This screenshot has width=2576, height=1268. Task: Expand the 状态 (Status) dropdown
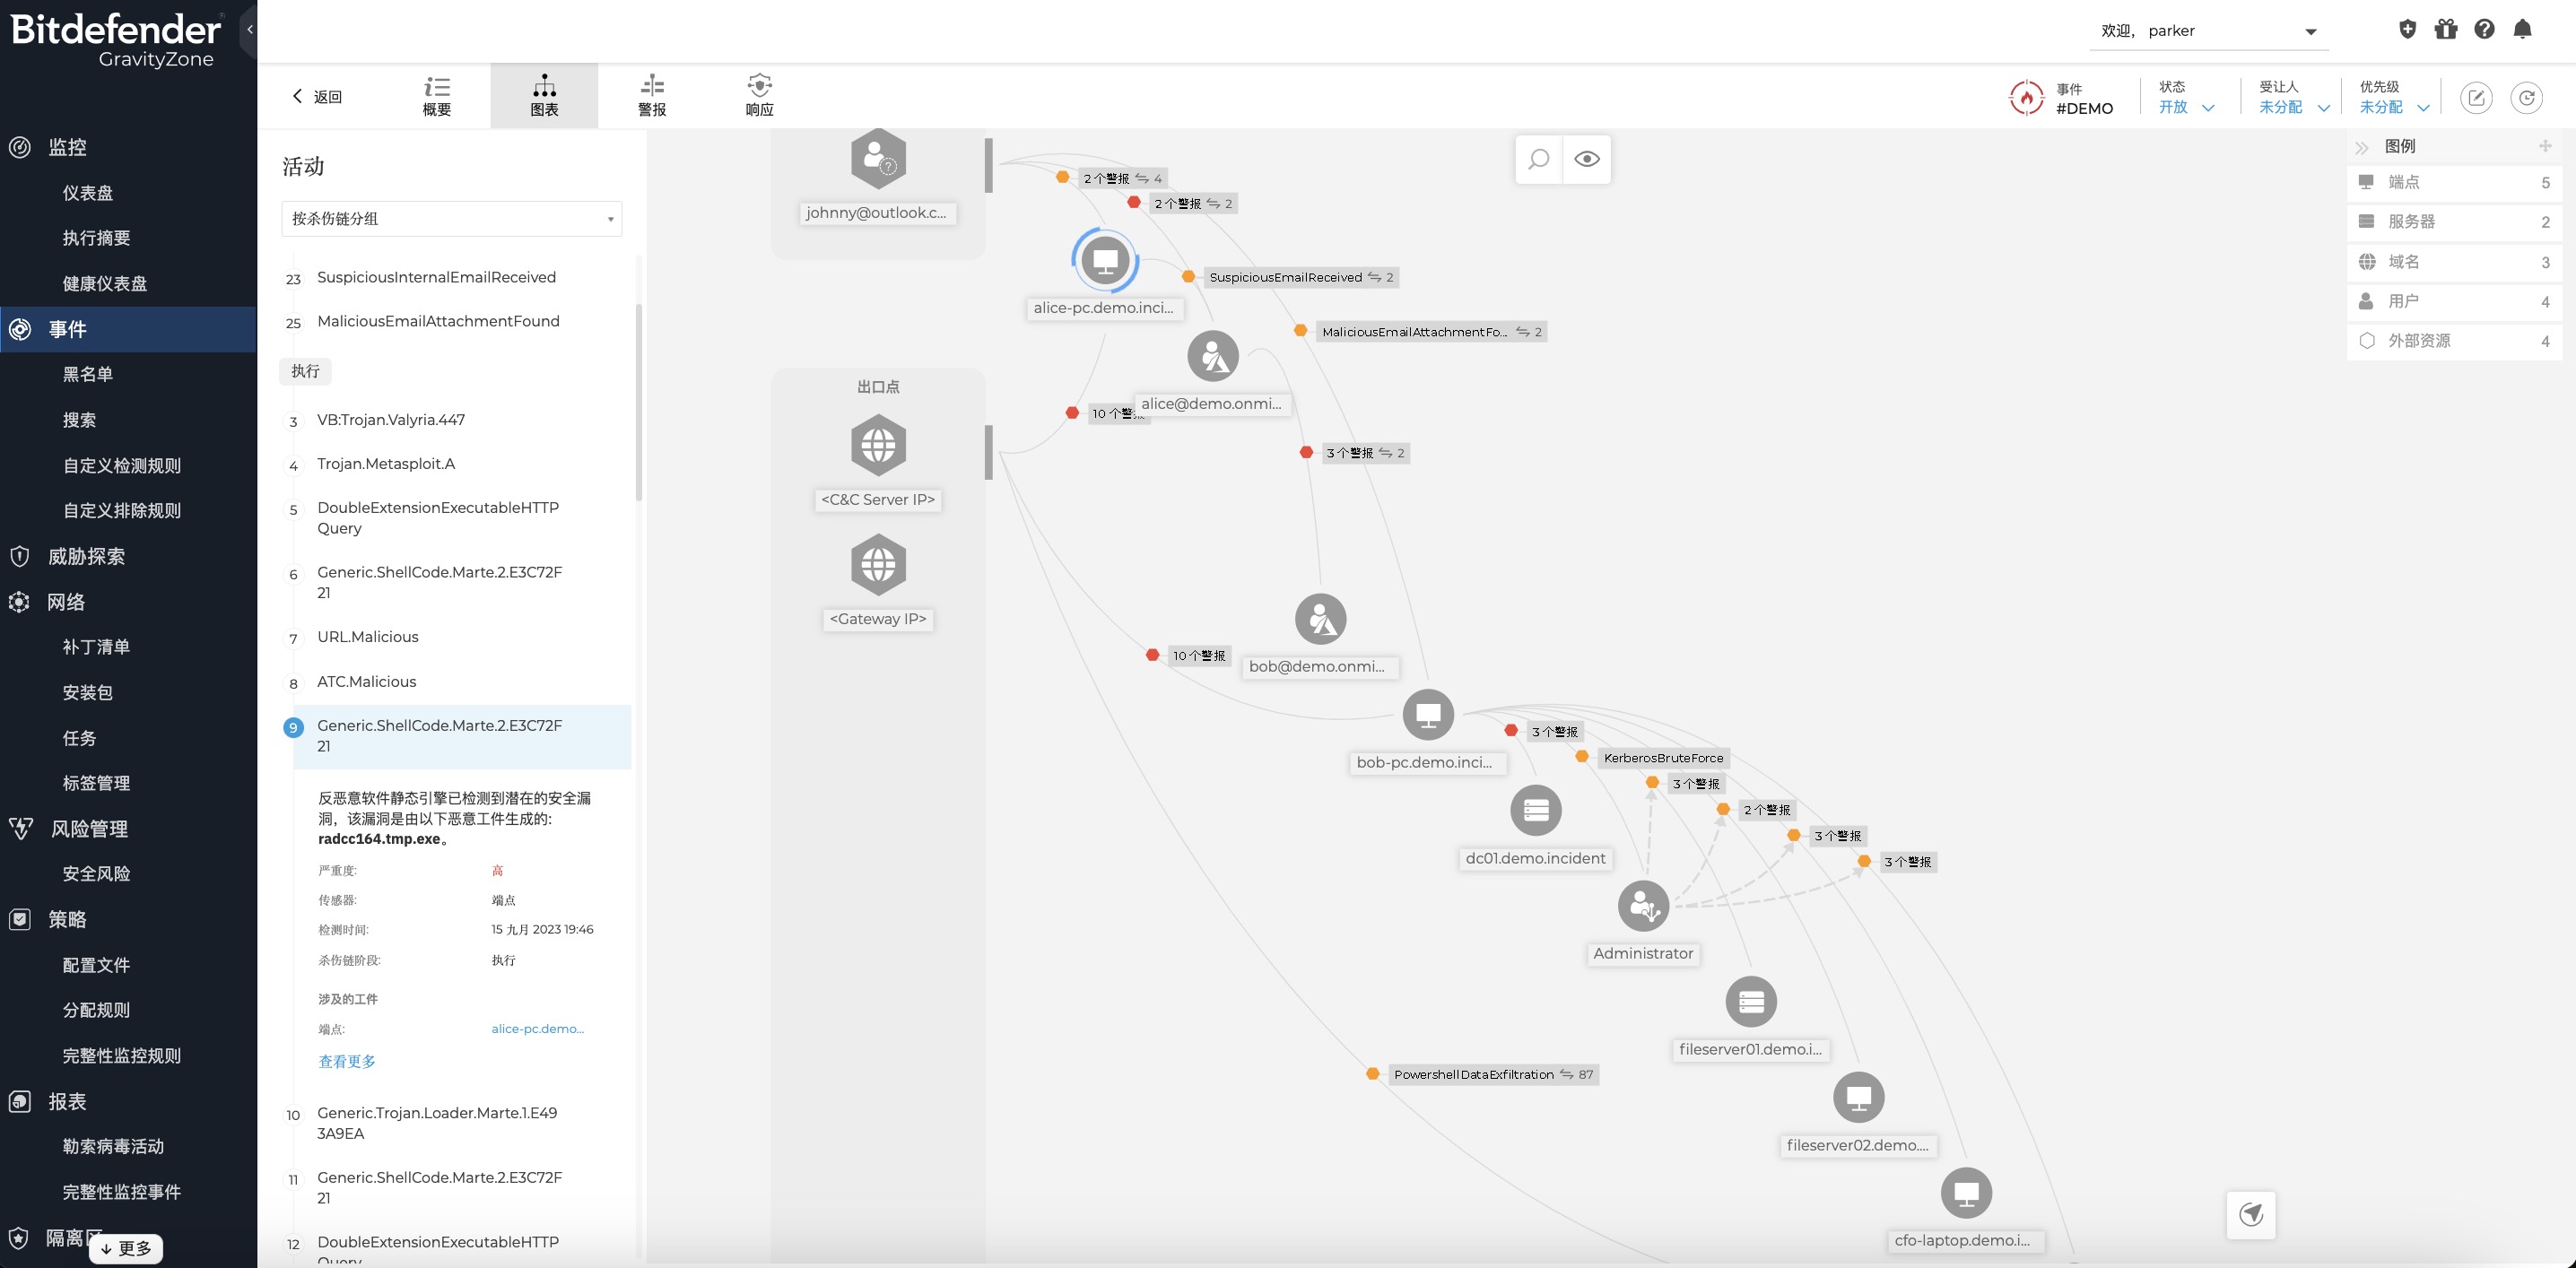2189,107
